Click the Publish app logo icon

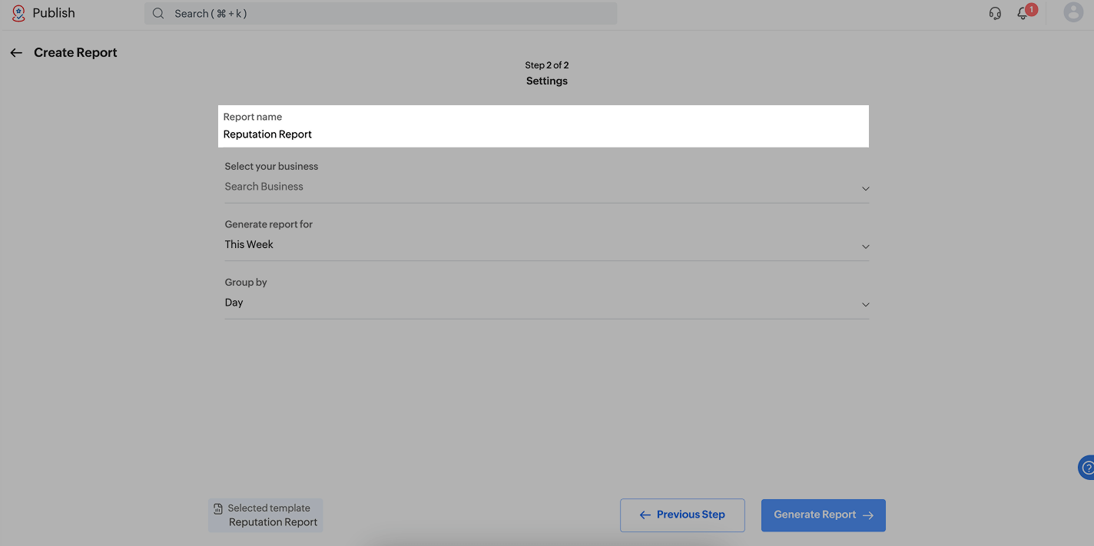tap(18, 13)
